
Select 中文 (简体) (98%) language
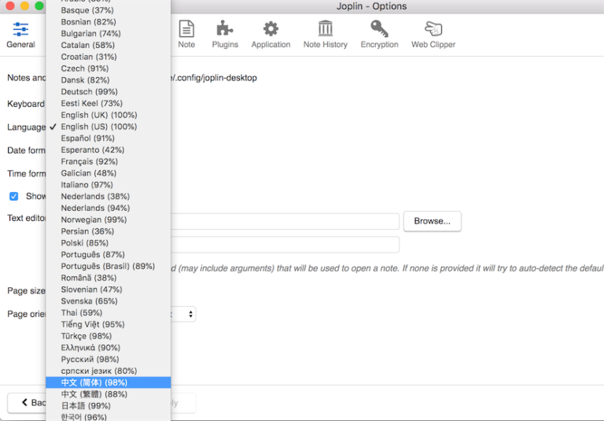point(94,382)
